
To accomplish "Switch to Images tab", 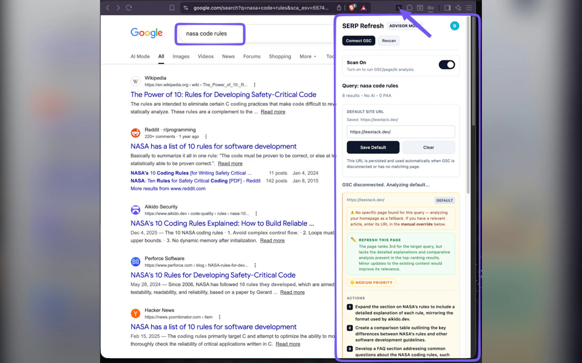I will 181,56.
